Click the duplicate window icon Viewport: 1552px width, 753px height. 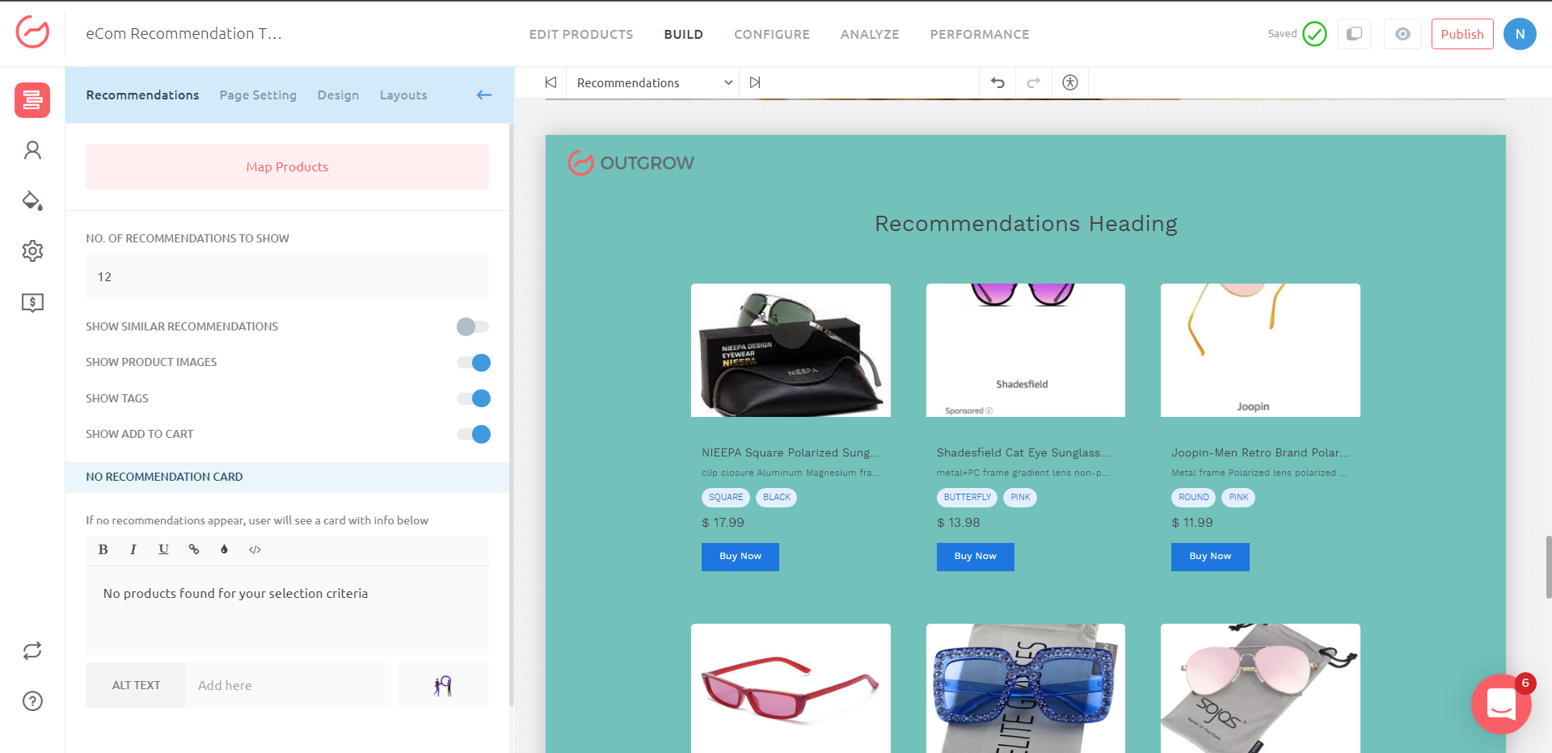tap(1354, 34)
